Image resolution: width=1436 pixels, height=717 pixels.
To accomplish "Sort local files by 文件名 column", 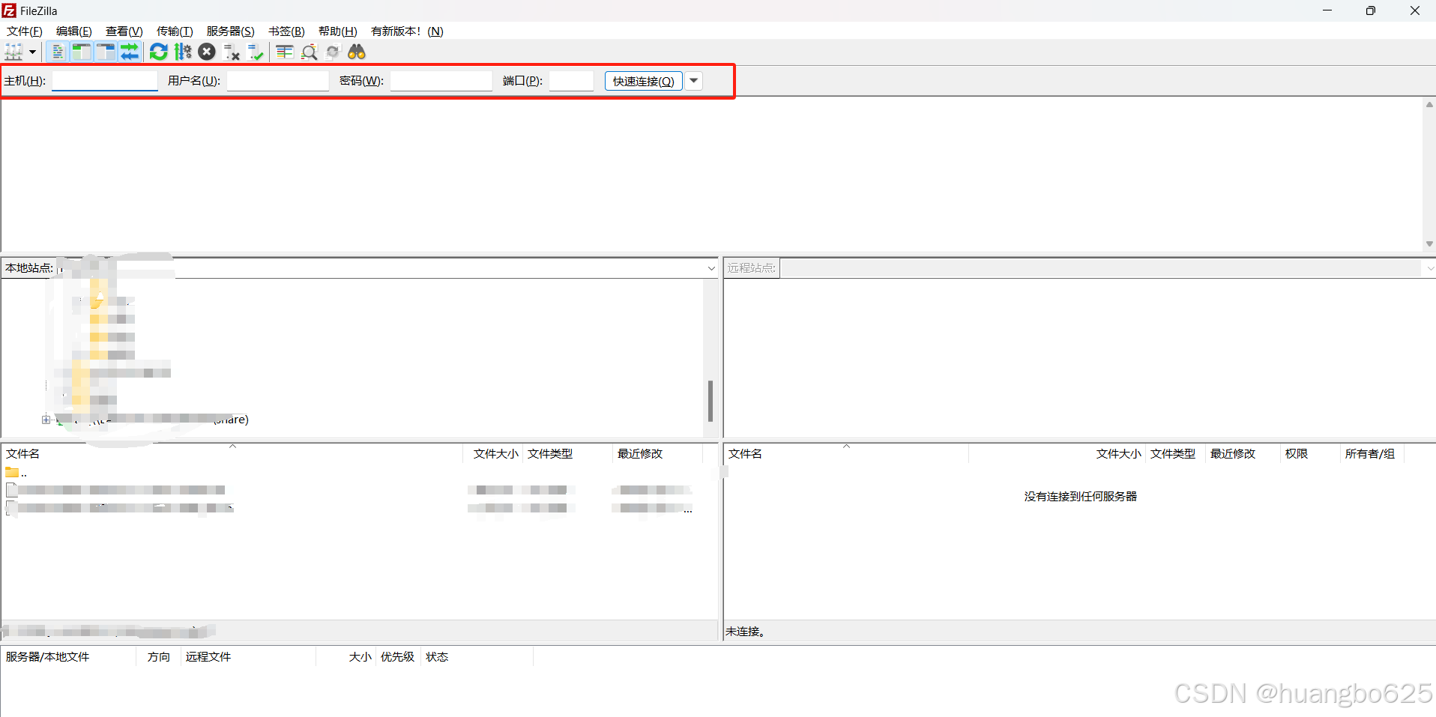I will 232,454.
